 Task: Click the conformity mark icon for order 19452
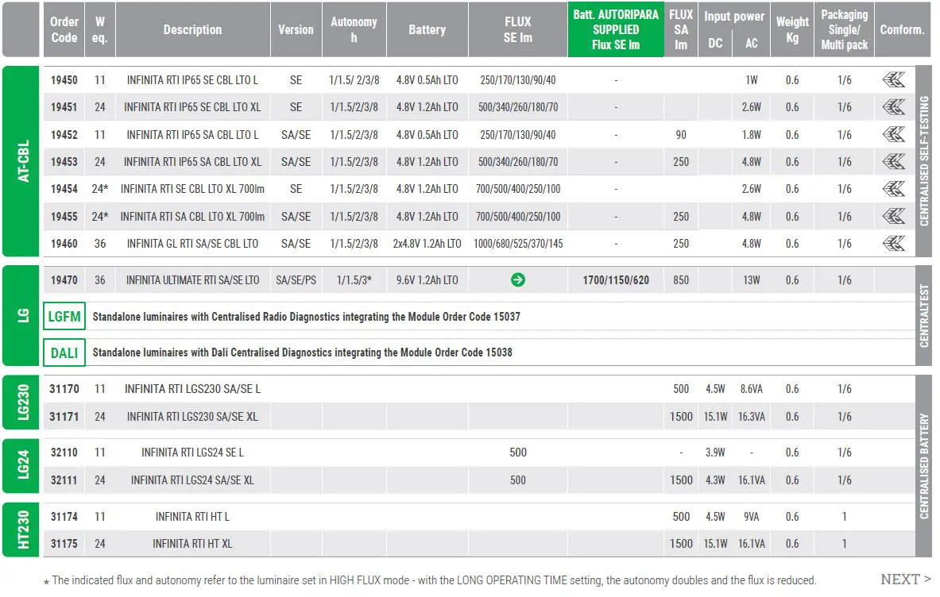click(893, 134)
